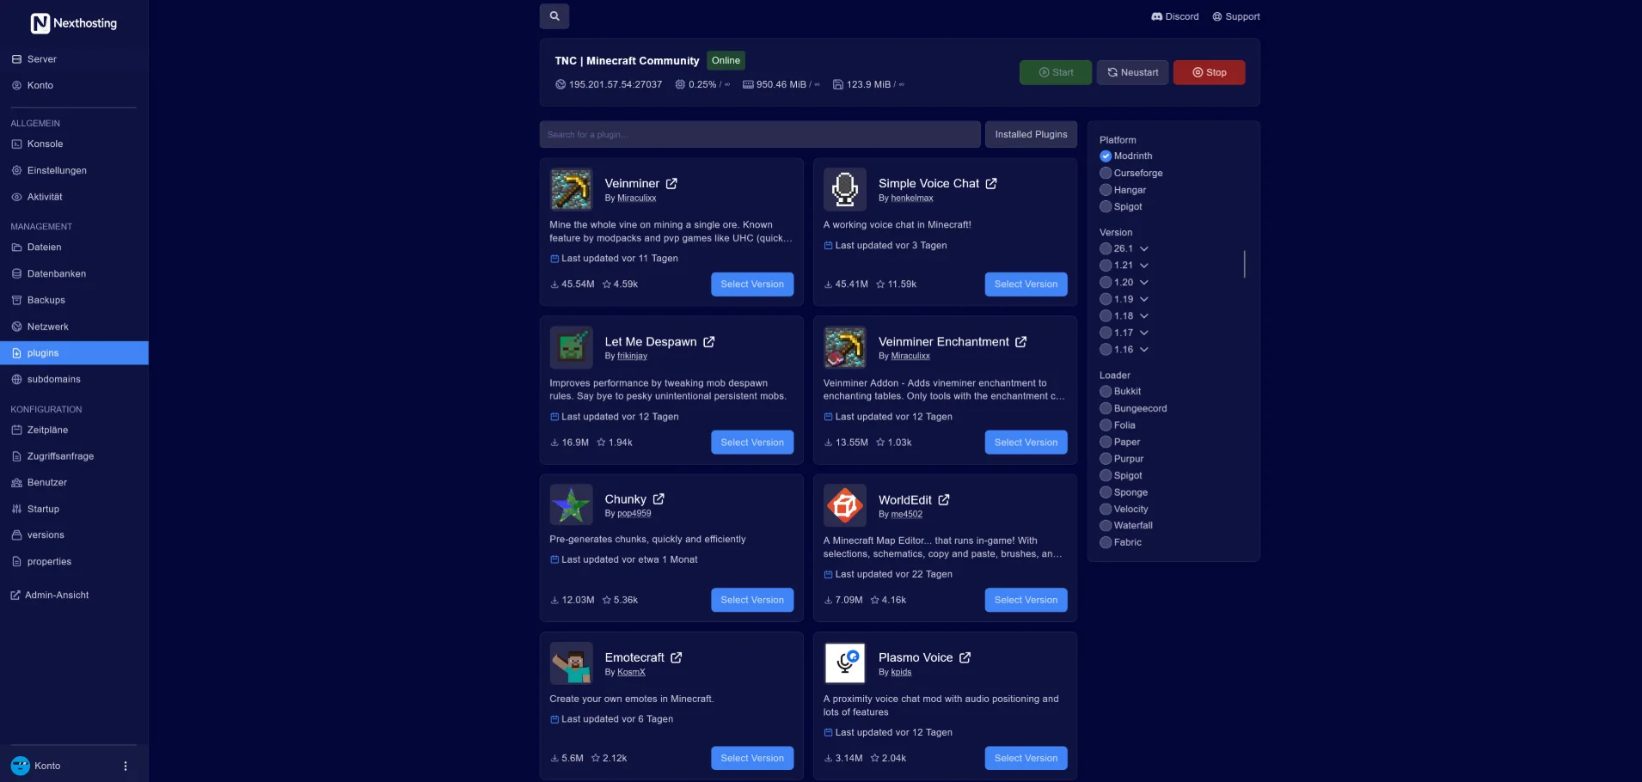Screen dimensions: 1642x782
Task: Open Konsole in the sidebar
Action: pyautogui.click(x=74, y=144)
